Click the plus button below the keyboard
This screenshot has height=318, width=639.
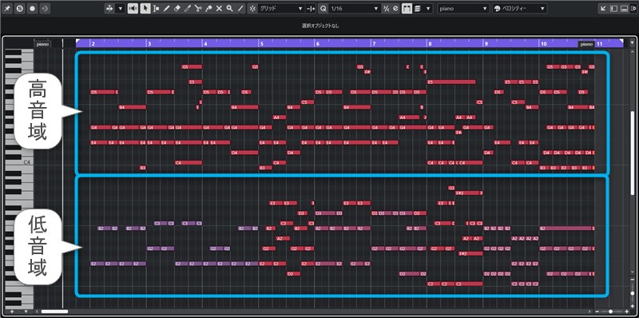(12, 312)
